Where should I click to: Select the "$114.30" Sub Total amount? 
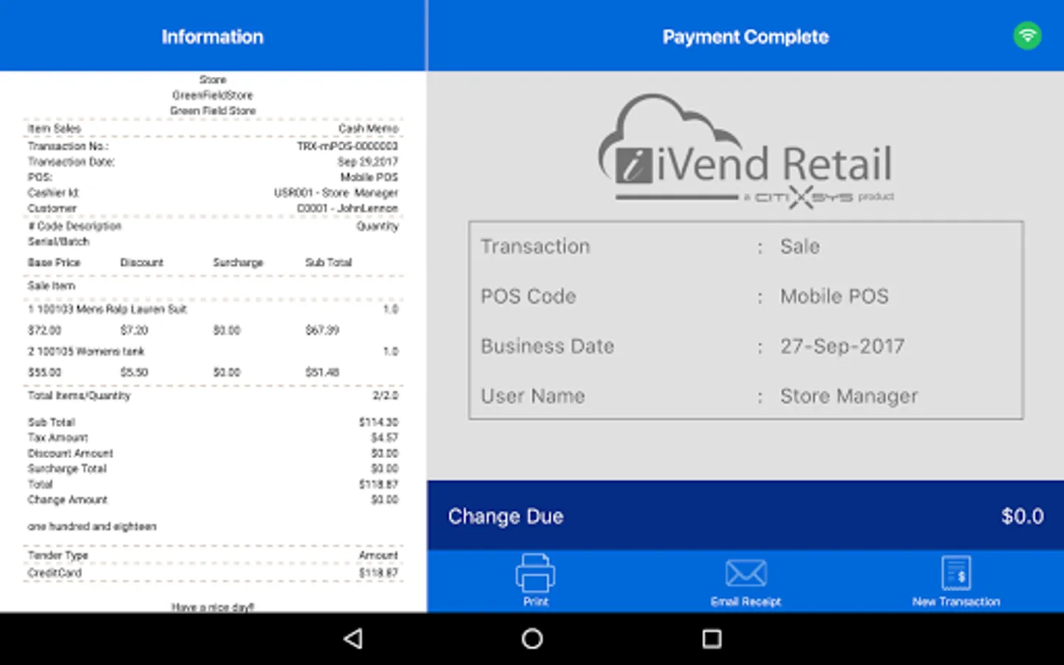(378, 423)
